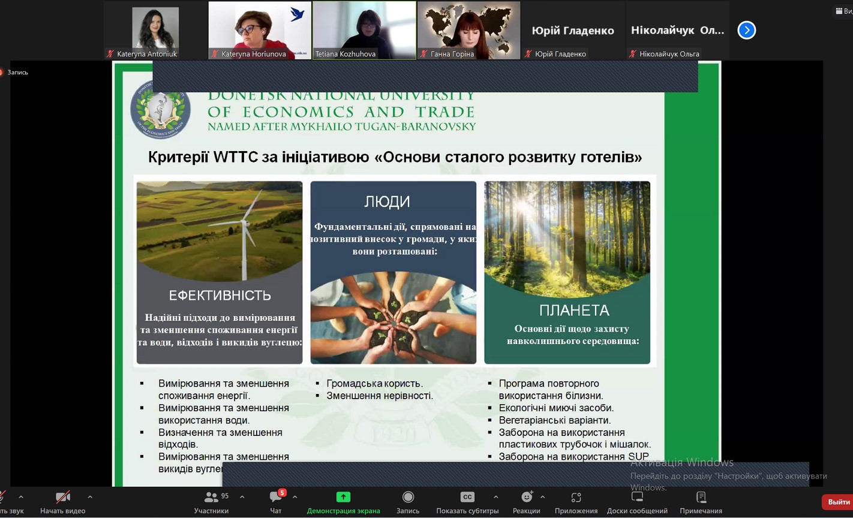This screenshot has width=853, height=518.
Task: Expand chat options arrow
Action: (x=295, y=497)
